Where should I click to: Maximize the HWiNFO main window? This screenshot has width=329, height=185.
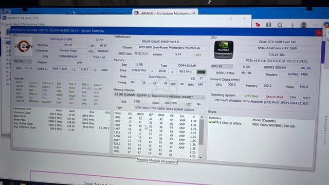coord(231,18)
